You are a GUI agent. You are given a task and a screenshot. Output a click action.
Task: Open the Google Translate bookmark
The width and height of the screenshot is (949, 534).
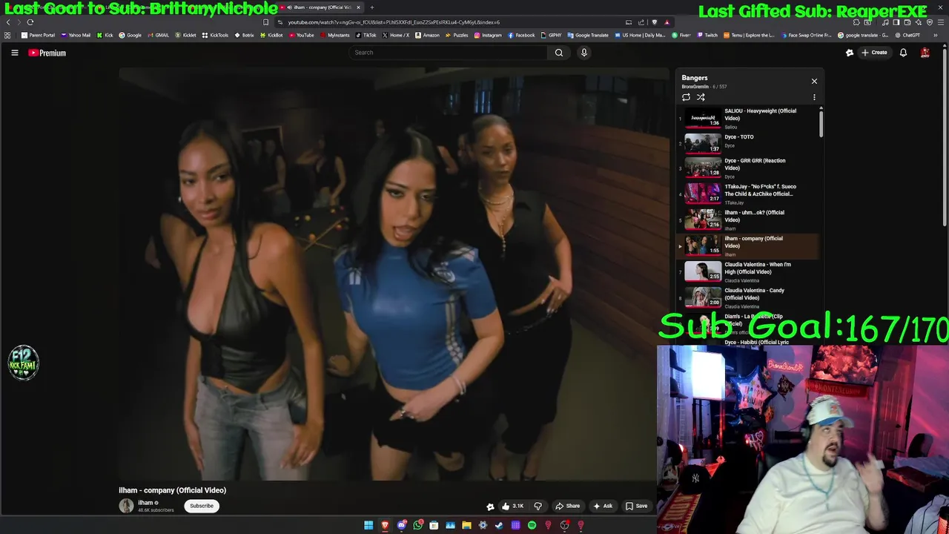click(x=588, y=35)
